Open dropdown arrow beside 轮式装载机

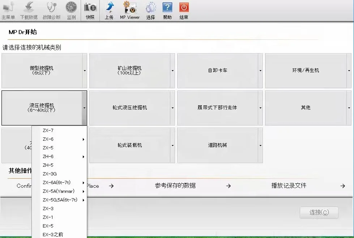coord(172,145)
